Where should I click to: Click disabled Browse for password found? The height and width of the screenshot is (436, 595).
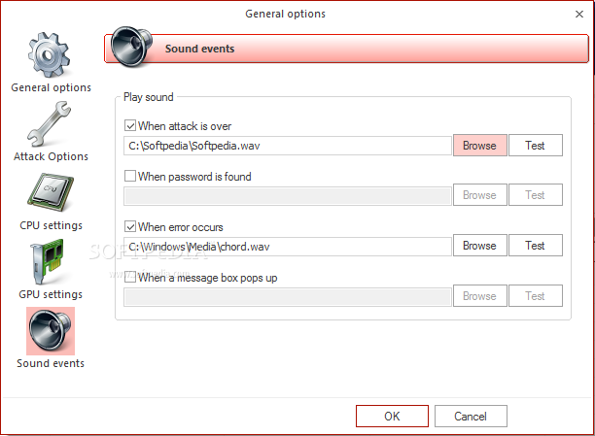(479, 195)
